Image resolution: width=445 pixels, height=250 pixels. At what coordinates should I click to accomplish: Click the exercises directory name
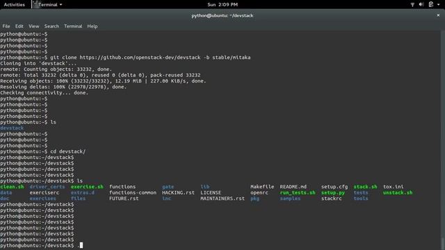point(42,199)
